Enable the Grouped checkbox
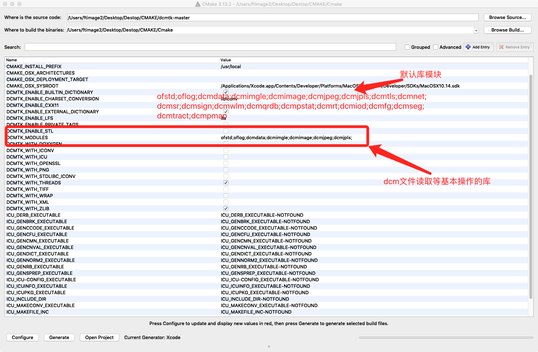 [407, 47]
